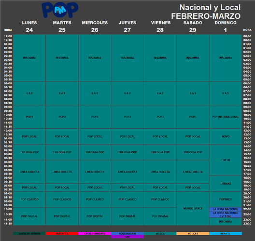The width and height of the screenshot is (255, 241).
Task: Click POP INTERNACIONAL block on DOMINGO
Action: tap(226, 117)
